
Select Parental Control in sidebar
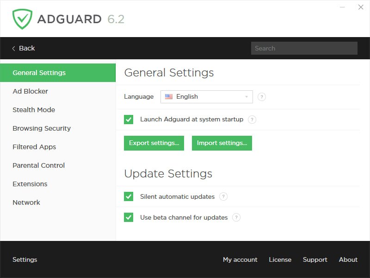[x=38, y=165]
